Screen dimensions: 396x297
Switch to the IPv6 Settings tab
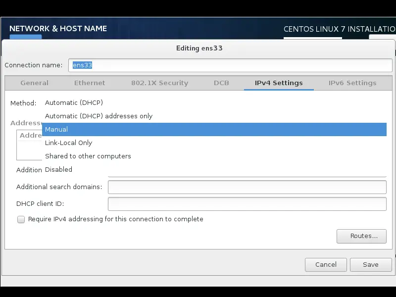[352, 83]
